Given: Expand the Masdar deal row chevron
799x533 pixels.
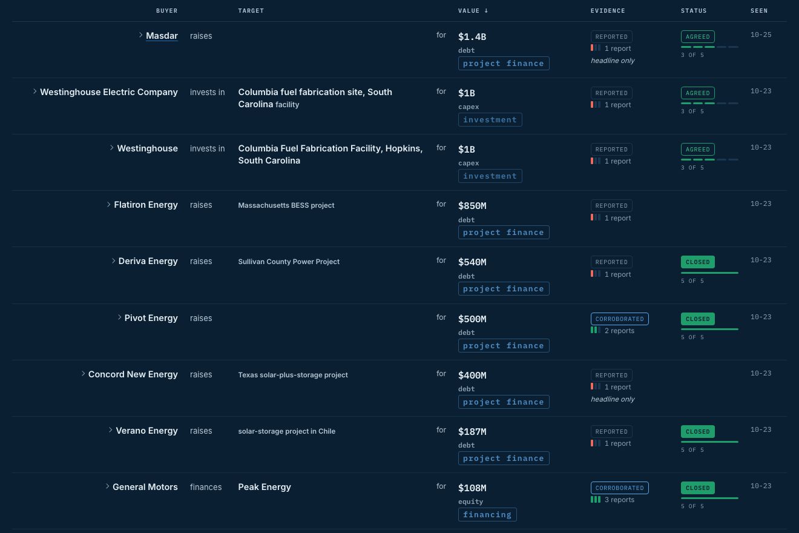Looking at the screenshot, I should tap(141, 35).
